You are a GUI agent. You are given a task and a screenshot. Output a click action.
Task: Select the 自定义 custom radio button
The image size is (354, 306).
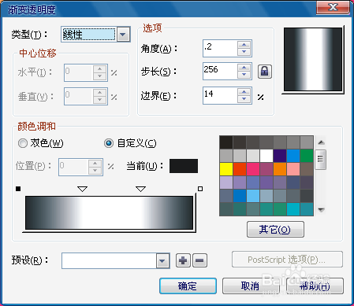tap(109, 143)
